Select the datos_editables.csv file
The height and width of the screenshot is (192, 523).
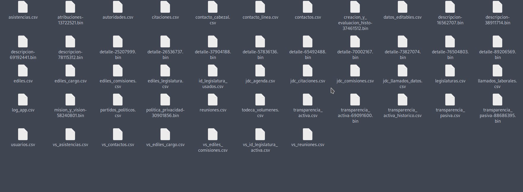[x=403, y=7]
